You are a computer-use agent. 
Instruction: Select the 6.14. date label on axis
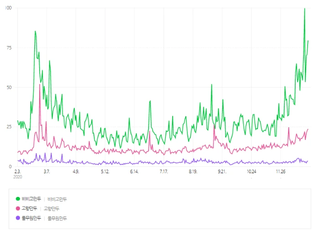click(134, 171)
